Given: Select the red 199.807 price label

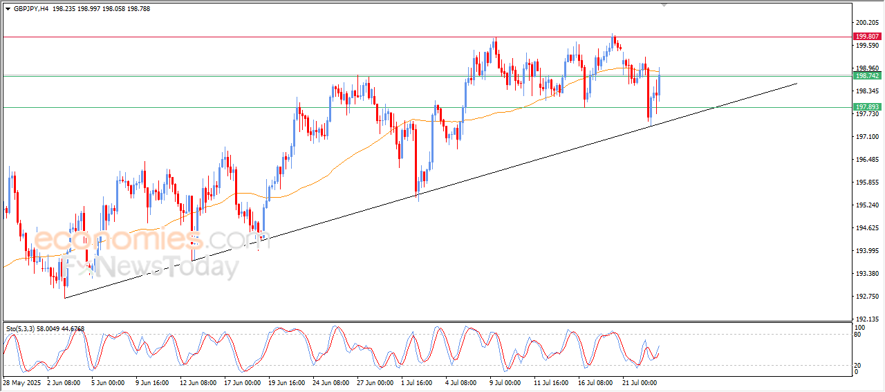Looking at the screenshot, I should point(867,37).
